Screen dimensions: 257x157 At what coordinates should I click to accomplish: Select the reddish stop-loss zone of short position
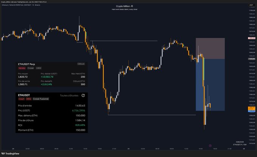210,49
